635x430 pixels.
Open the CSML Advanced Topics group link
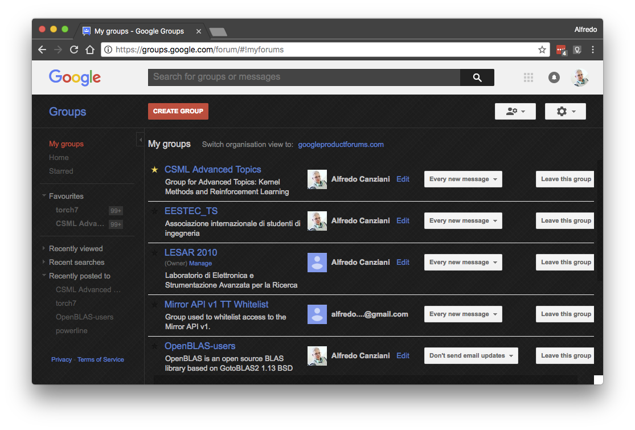212,170
